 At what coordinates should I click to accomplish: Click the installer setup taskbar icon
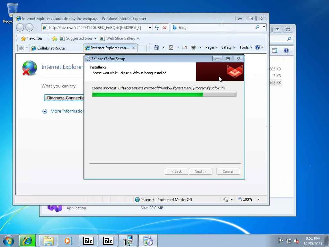(128, 241)
